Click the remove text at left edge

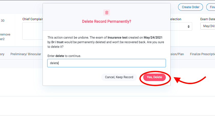tap(5, 34)
